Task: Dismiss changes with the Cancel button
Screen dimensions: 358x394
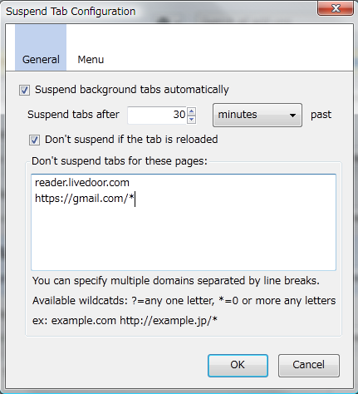Action: [309, 366]
